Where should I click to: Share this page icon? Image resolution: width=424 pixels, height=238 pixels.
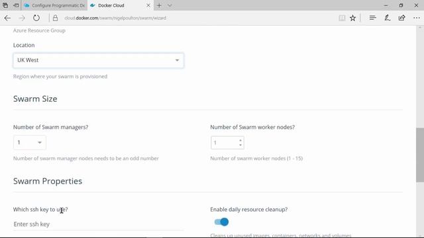[402, 18]
